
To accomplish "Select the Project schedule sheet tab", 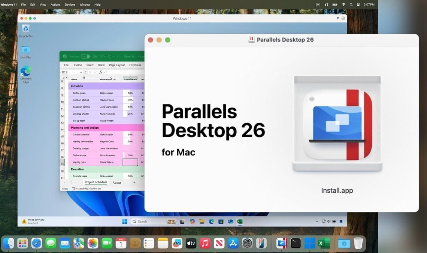I will click(x=96, y=182).
